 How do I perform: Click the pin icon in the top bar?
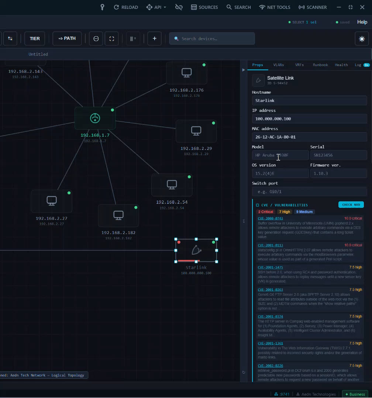pyautogui.click(x=102, y=7)
